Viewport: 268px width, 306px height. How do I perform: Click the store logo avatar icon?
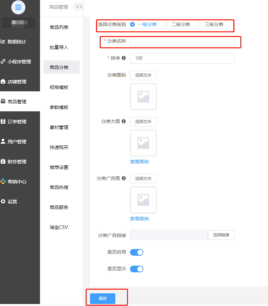(x=18, y=7)
